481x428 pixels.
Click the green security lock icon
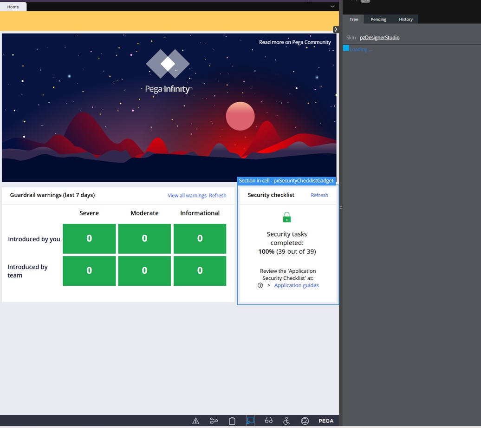coord(287,217)
